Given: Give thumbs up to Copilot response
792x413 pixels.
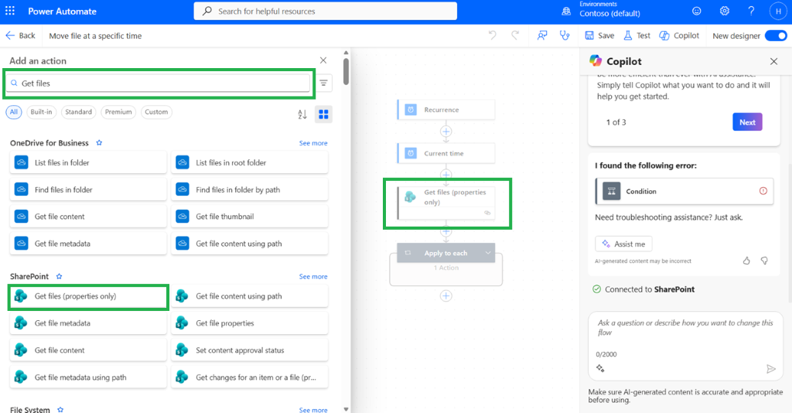Looking at the screenshot, I should point(746,261).
